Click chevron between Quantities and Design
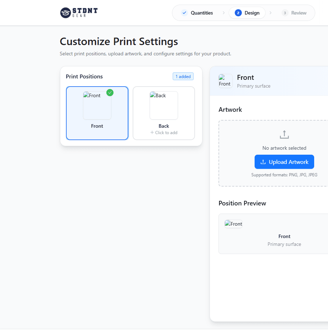Screen dimensions: 328x331 [224, 13]
